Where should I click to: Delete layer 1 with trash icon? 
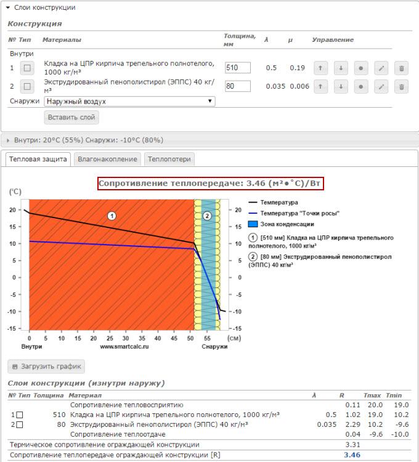(401, 68)
